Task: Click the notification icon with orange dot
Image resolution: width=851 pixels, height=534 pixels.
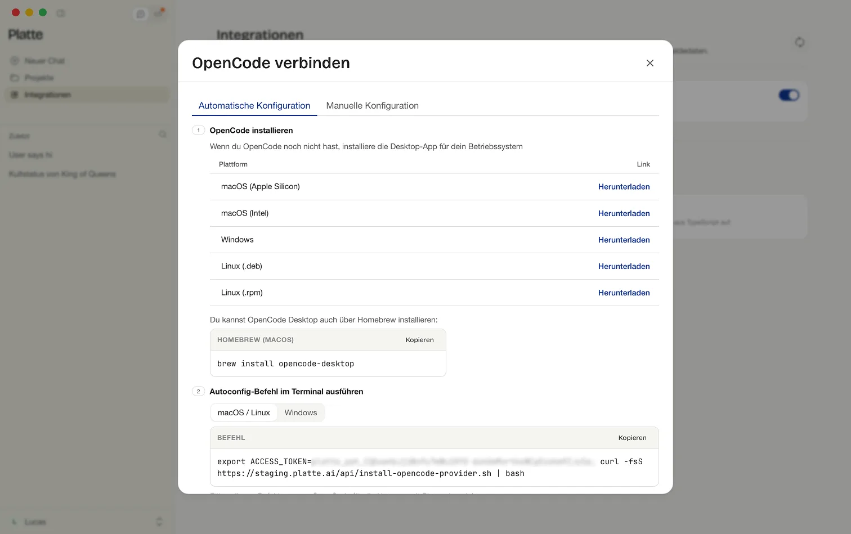Action: tap(159, 14)
